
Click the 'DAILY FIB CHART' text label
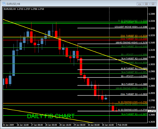pyautogui.click(x=51, y=116)
